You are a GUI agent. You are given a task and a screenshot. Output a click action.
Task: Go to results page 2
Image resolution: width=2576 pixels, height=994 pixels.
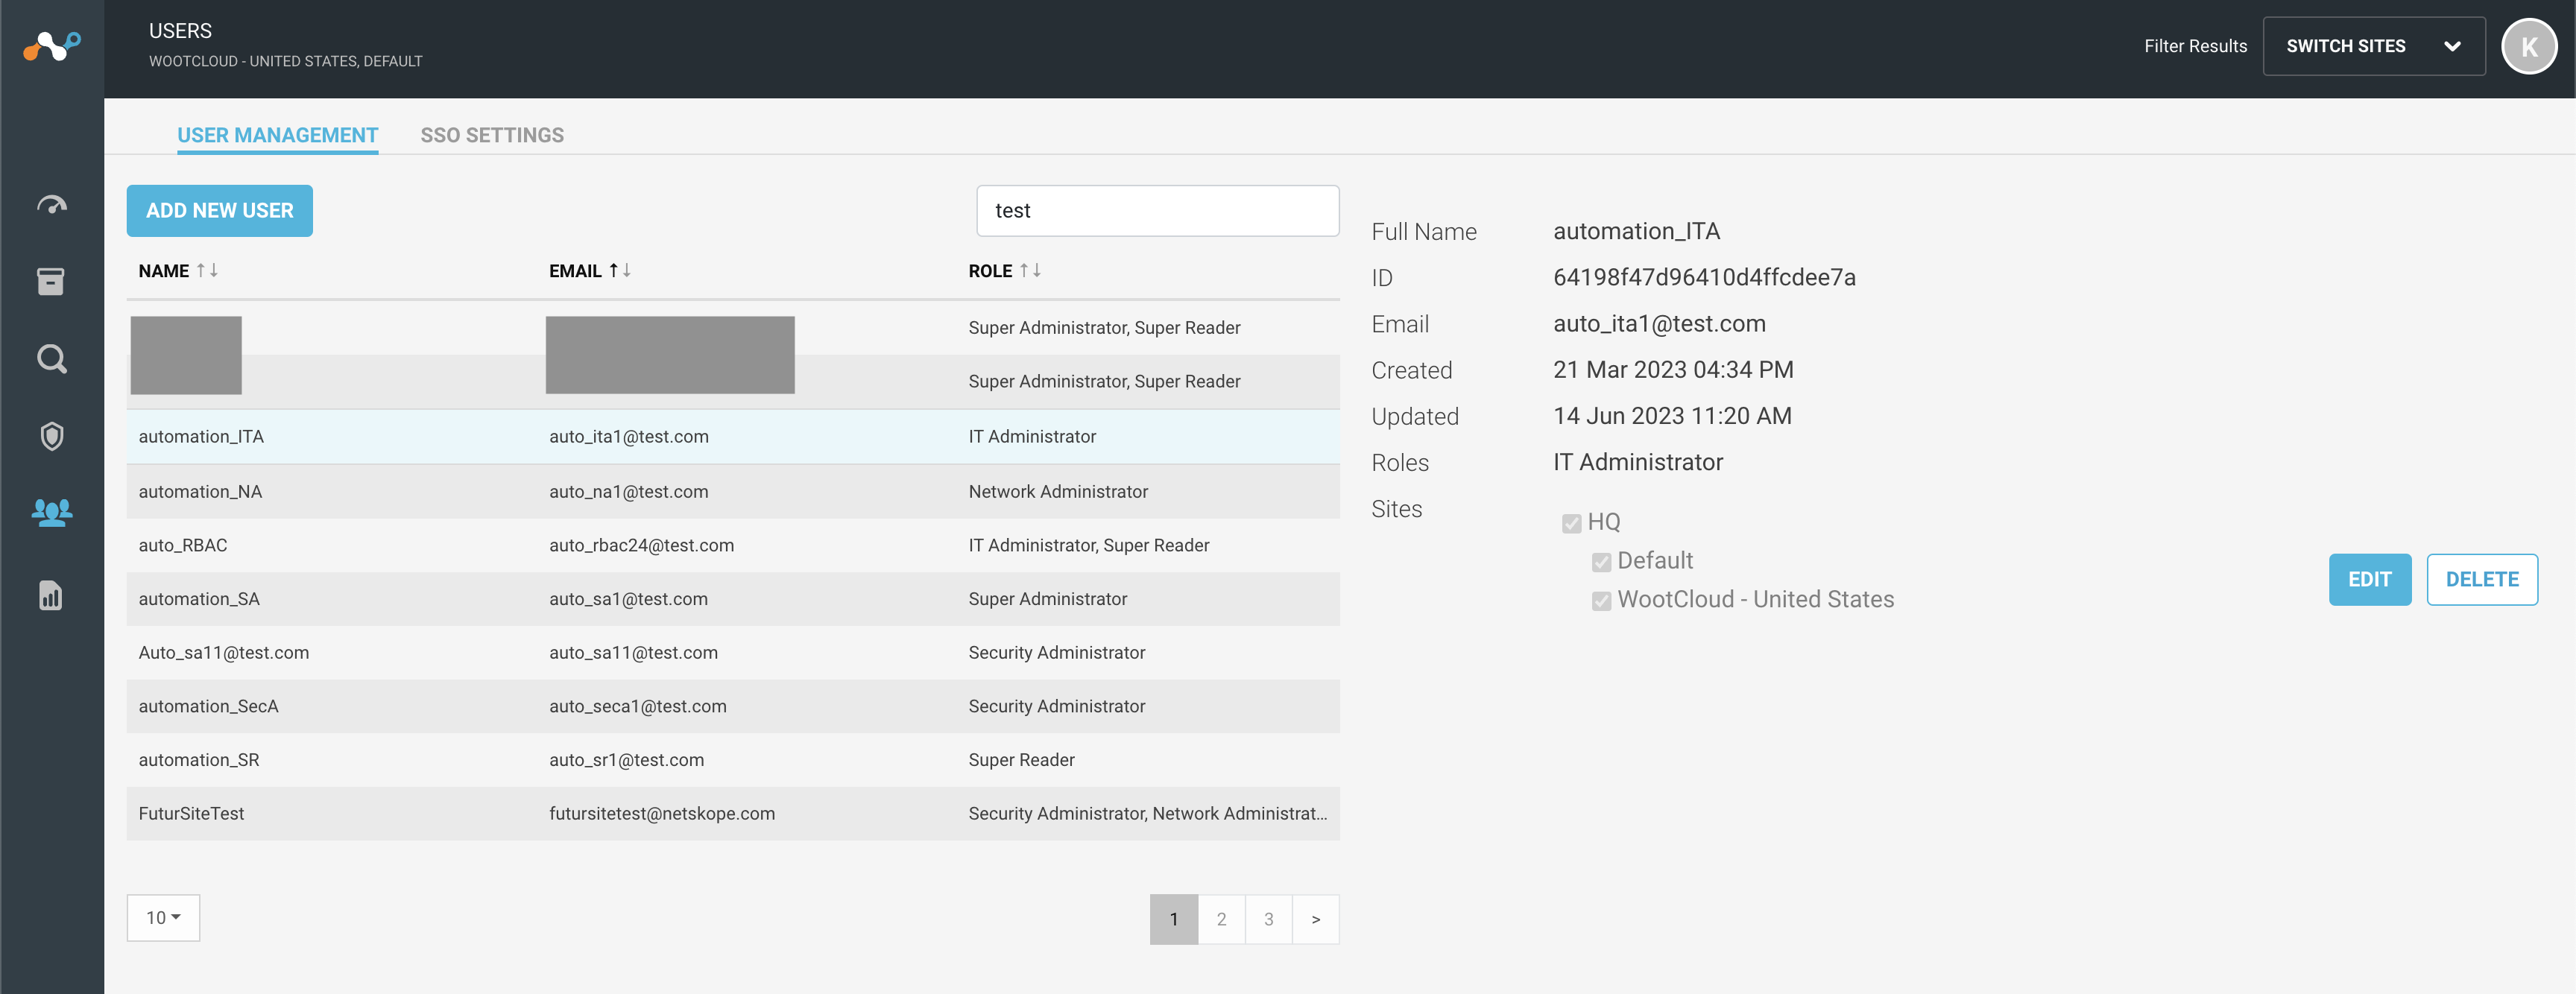pyautogui.click(x=1221, y=919)
